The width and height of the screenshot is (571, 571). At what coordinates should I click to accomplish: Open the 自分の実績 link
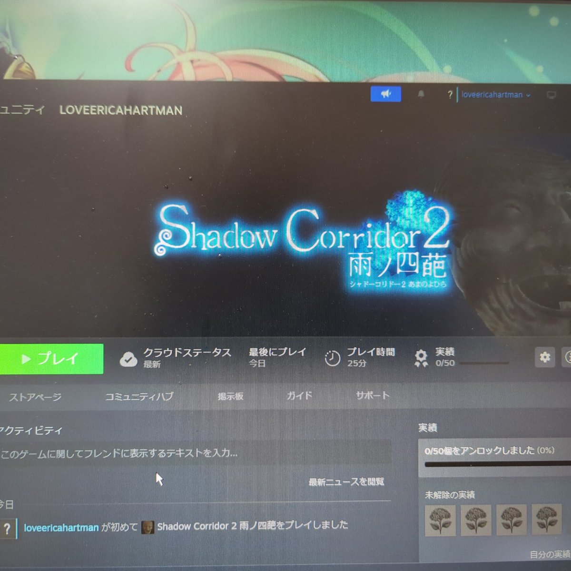pyautogui.click(x=550, y=554)
